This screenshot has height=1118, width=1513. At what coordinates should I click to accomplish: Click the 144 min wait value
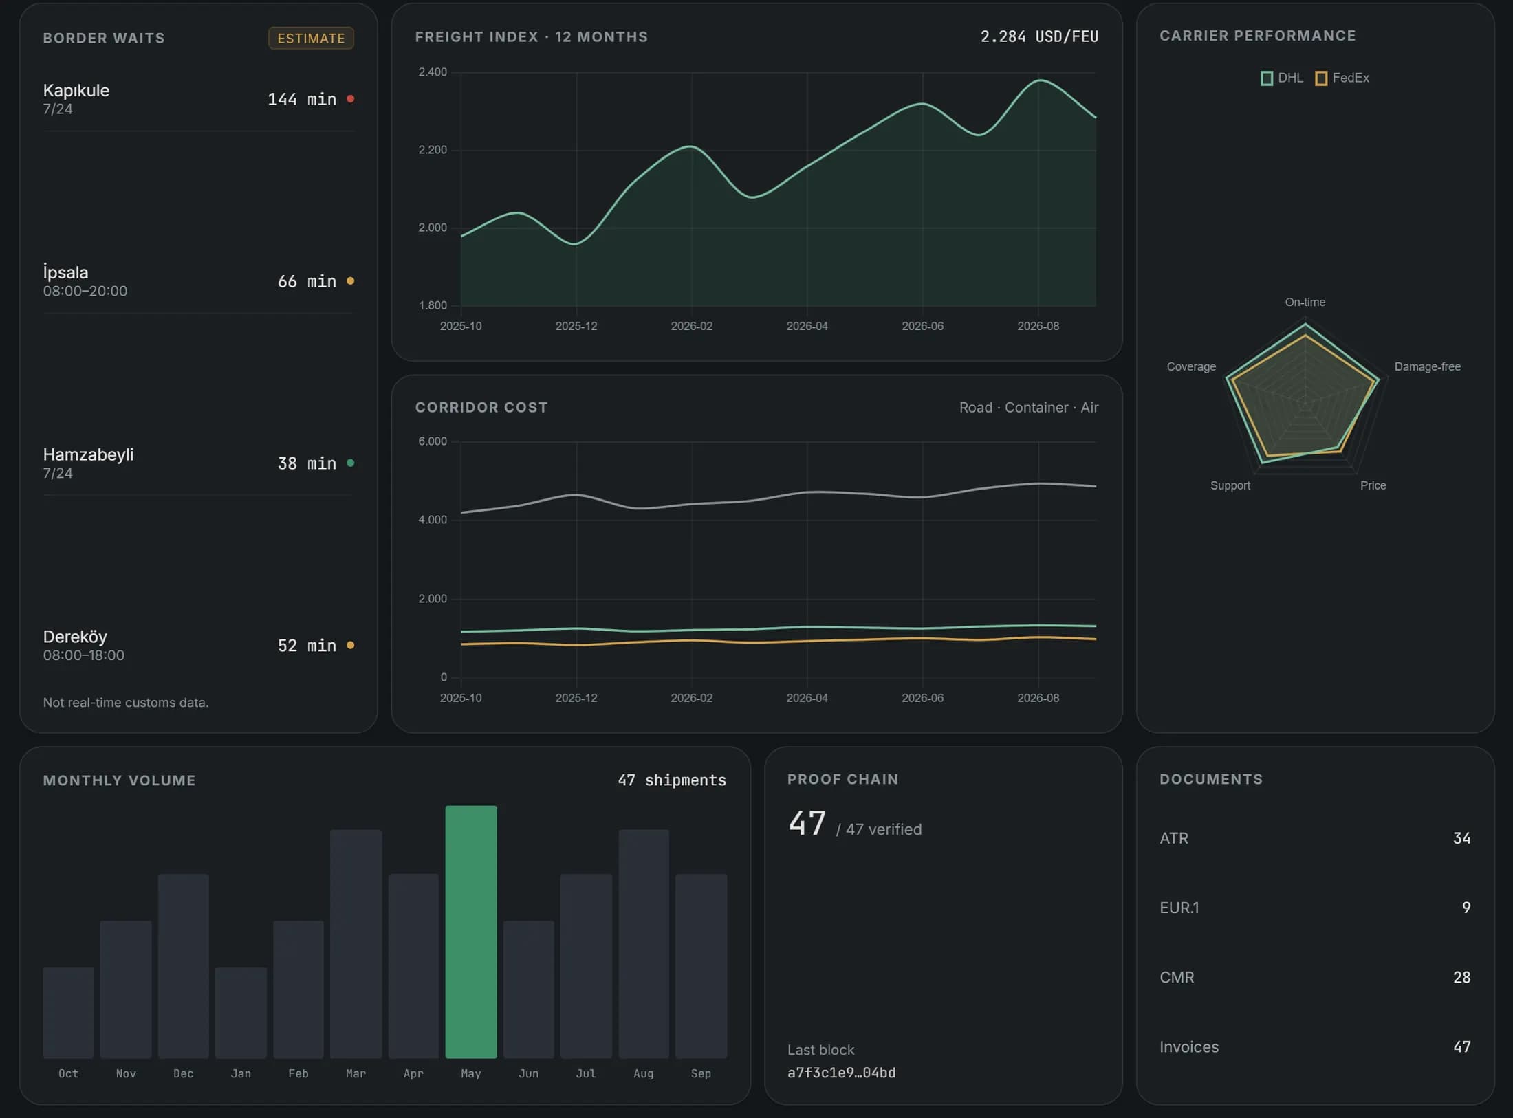click(x=302, y=100)
